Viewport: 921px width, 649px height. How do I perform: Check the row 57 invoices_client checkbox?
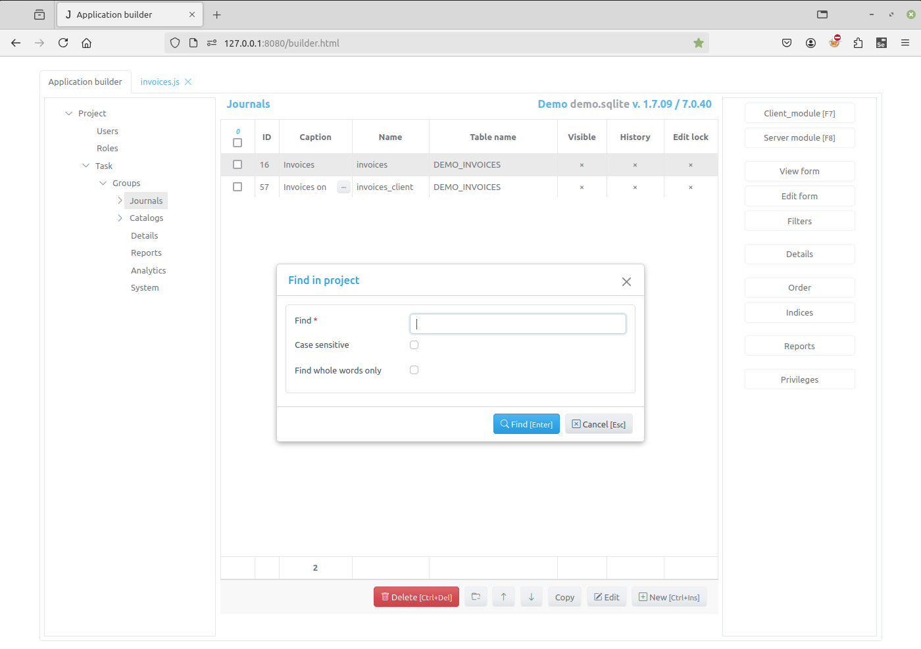coord(237,187)
